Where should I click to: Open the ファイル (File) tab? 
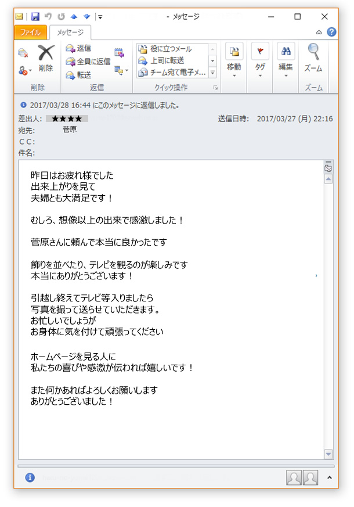click(30, 33)
